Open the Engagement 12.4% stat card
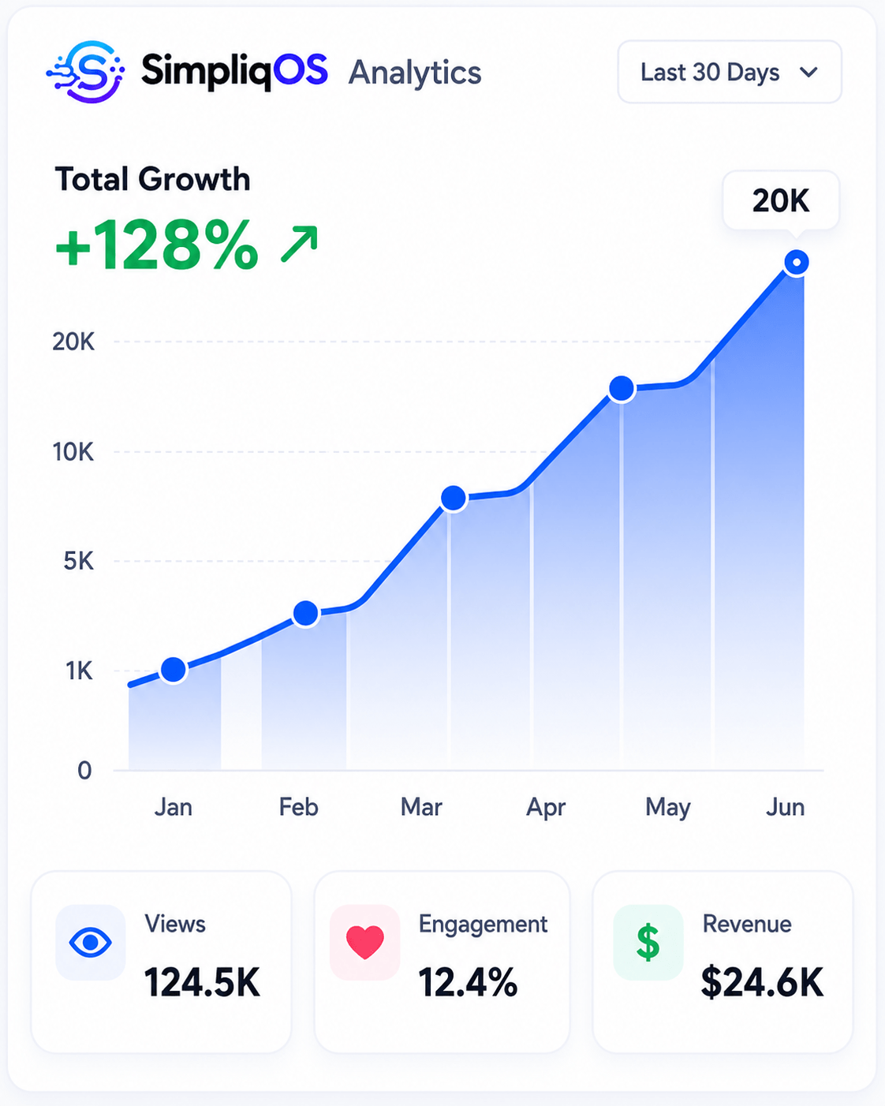The width and height of the screenshot is (885, 1106). 442,962
